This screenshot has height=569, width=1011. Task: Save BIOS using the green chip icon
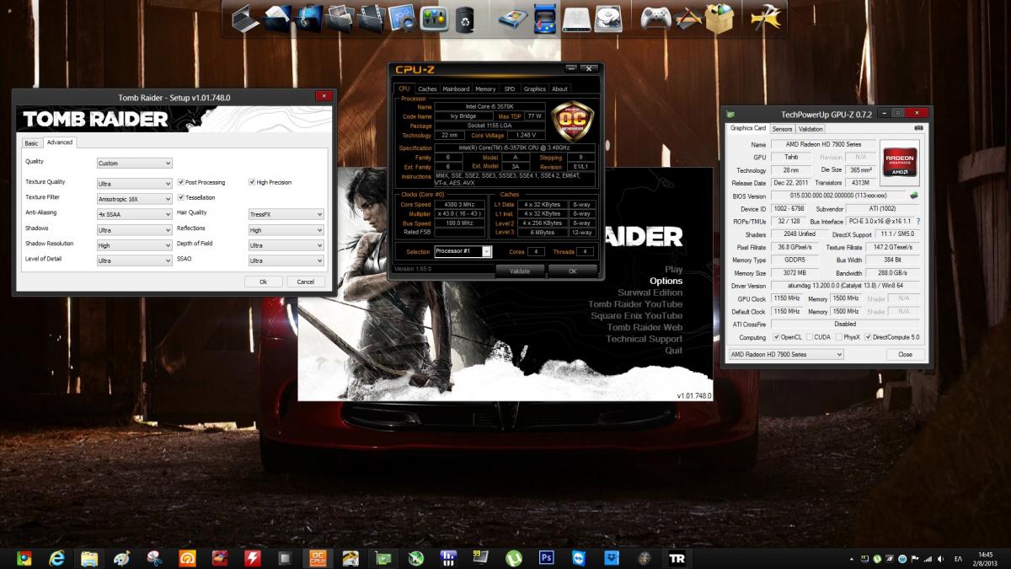click(914, 196)
